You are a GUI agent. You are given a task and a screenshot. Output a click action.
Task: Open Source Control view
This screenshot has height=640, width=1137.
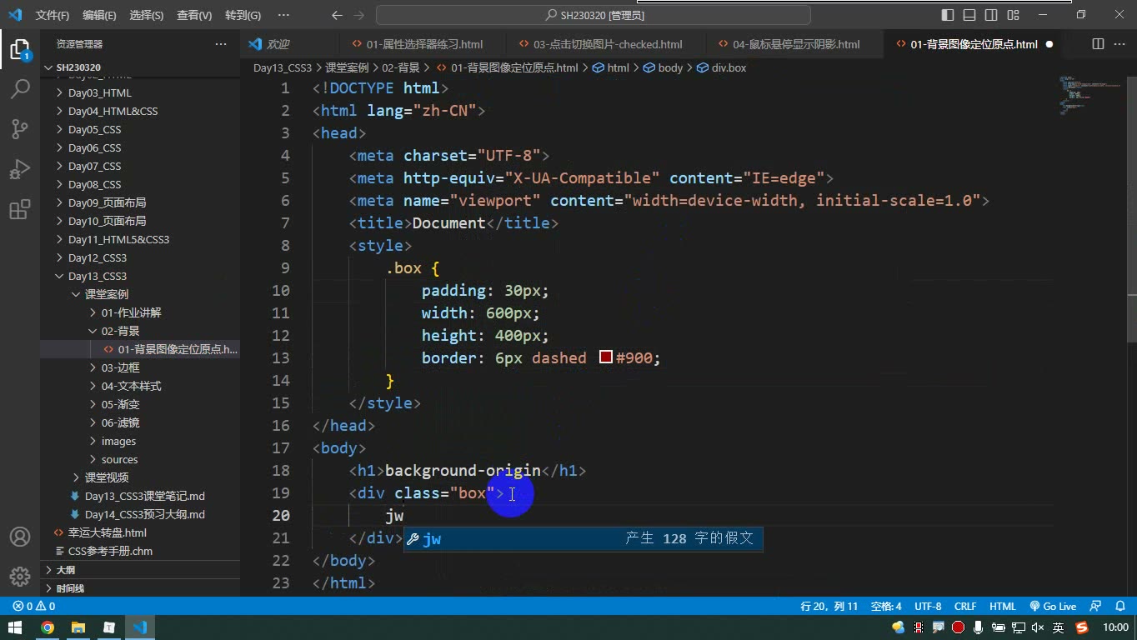click(20, 128)
